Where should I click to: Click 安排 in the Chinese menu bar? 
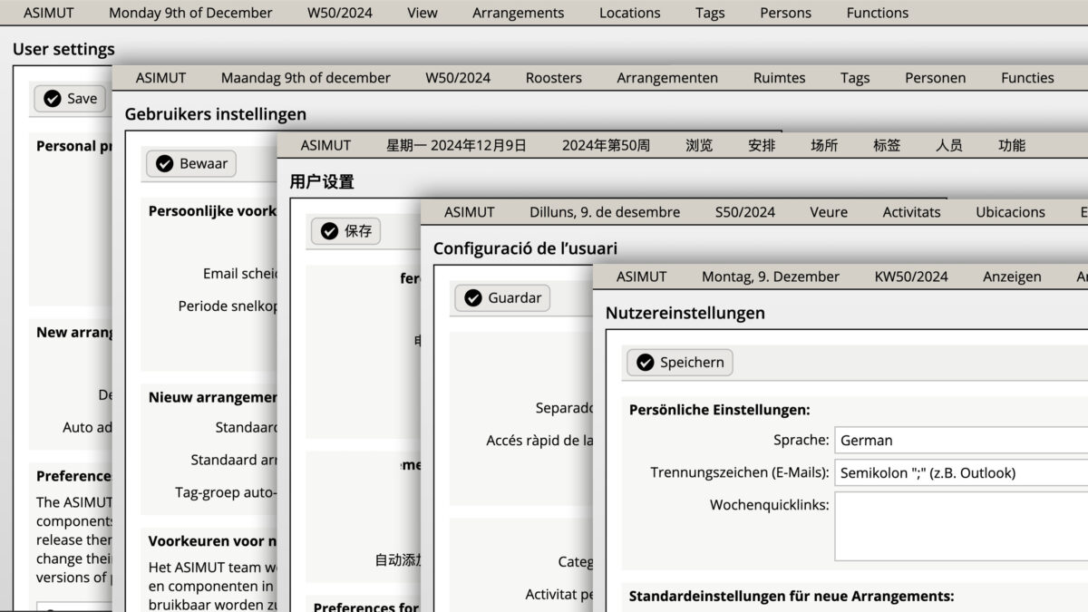click(762, 144)
